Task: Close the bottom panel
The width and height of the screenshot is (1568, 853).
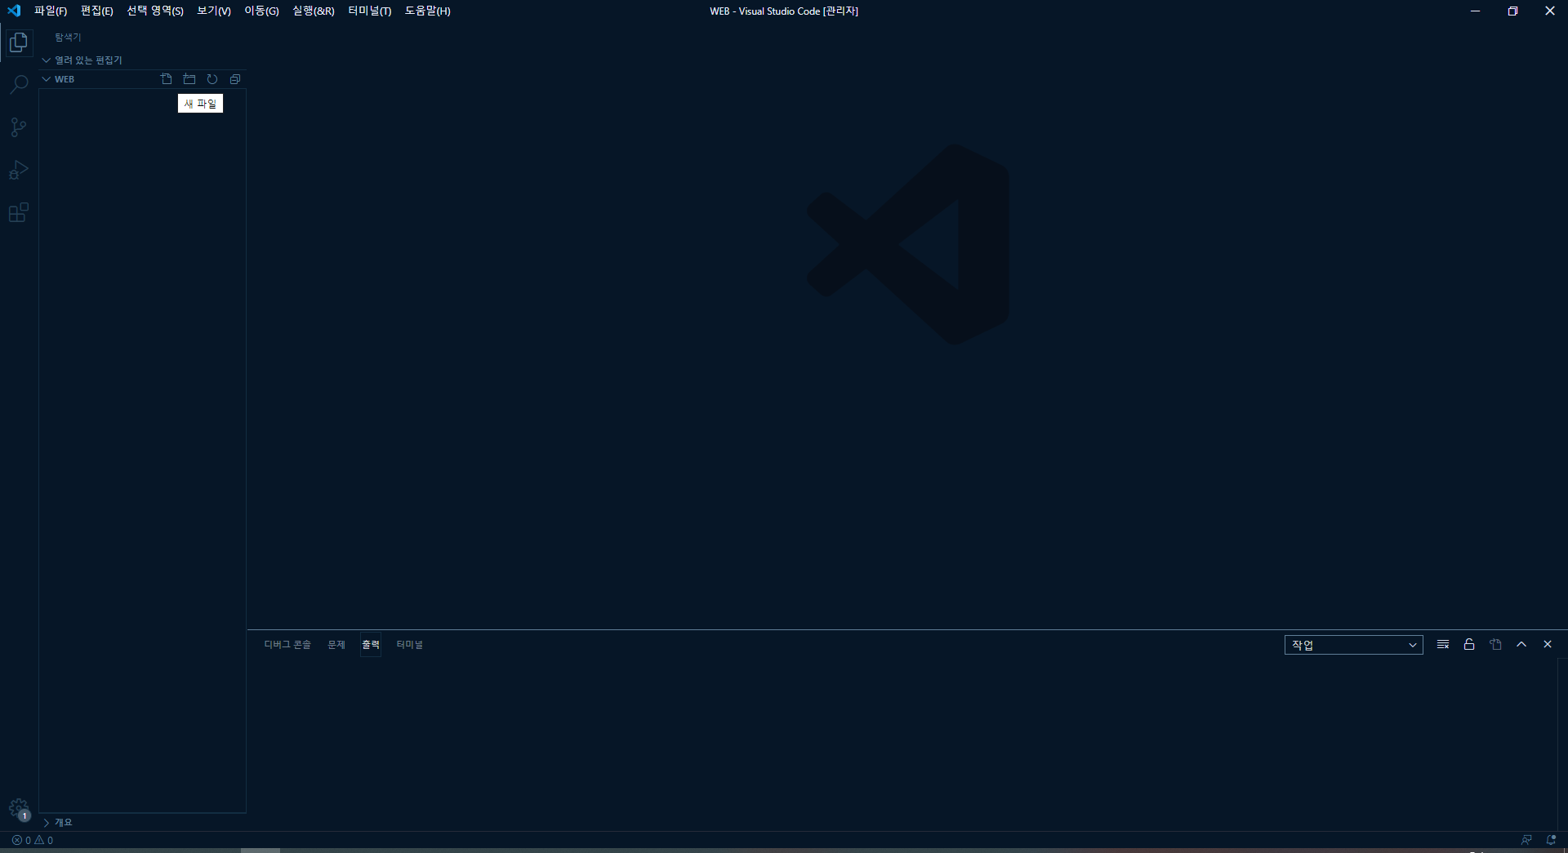Action: [x=1548, y=644]
